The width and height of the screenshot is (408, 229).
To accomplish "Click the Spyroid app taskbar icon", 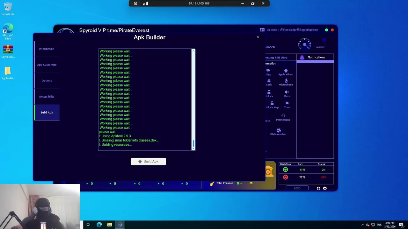I will [120, 225].
